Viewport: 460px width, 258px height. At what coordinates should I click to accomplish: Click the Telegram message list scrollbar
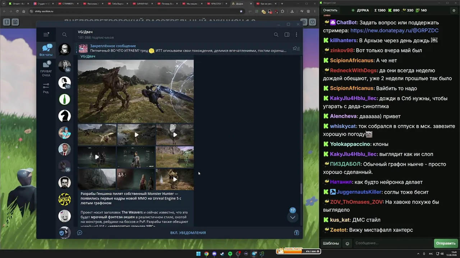[301, 188]
